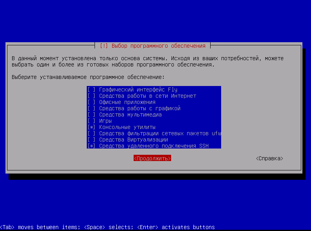Select the Средства Виртуализации entry label

133,140
